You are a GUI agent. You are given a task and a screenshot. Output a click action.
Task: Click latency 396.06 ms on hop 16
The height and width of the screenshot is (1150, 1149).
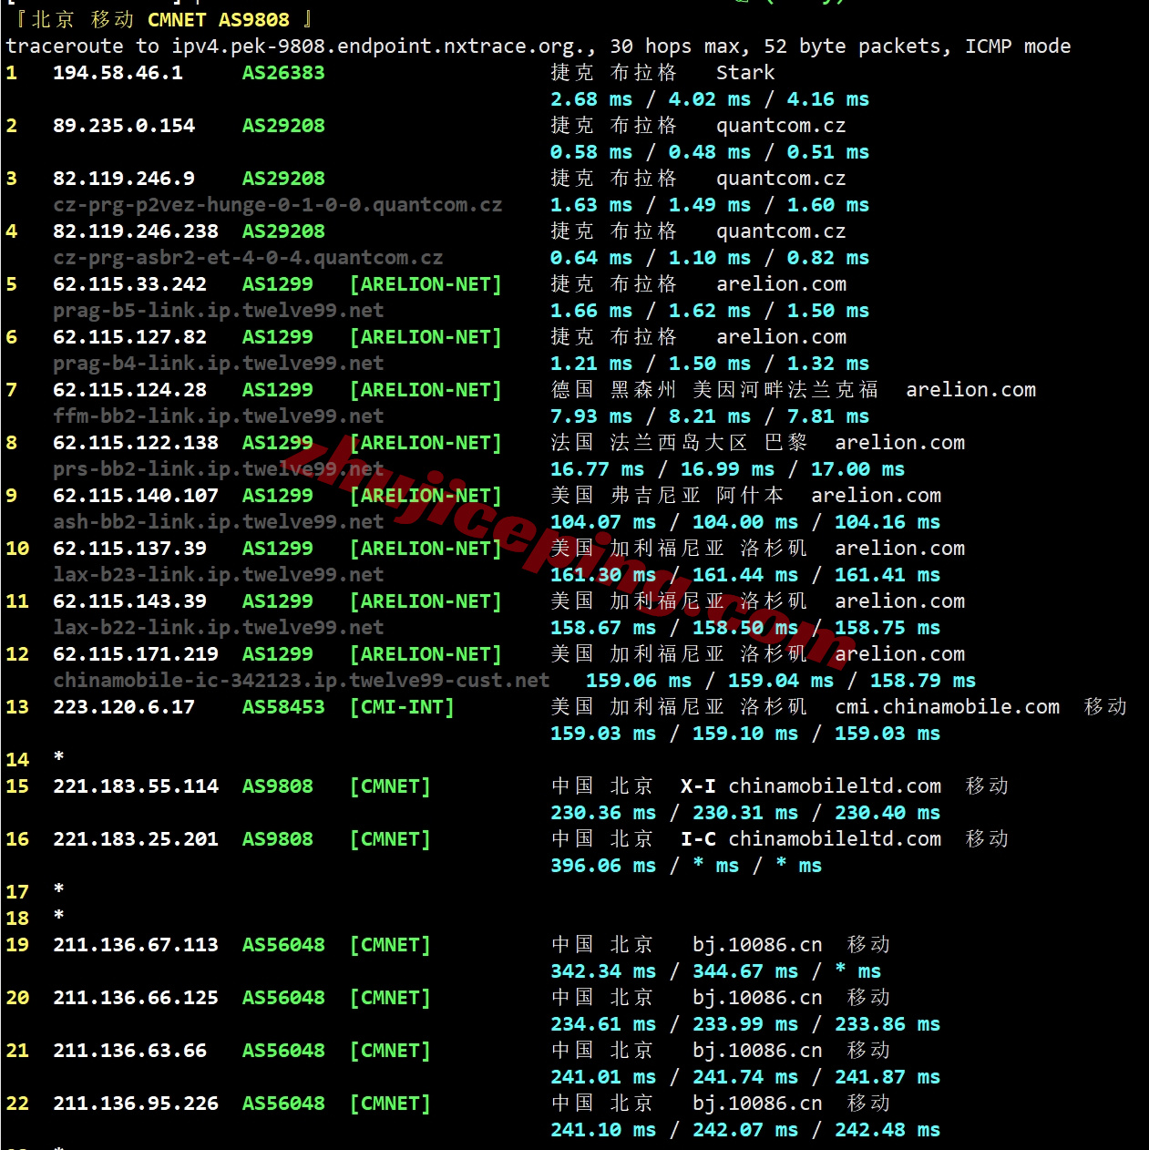pyautogui.click(x=603, y=866)
